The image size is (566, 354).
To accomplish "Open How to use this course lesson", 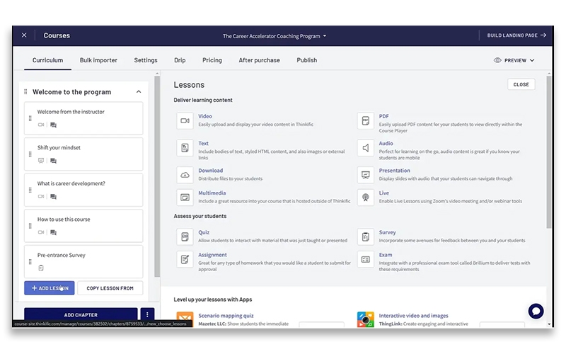I will (83, 225).
